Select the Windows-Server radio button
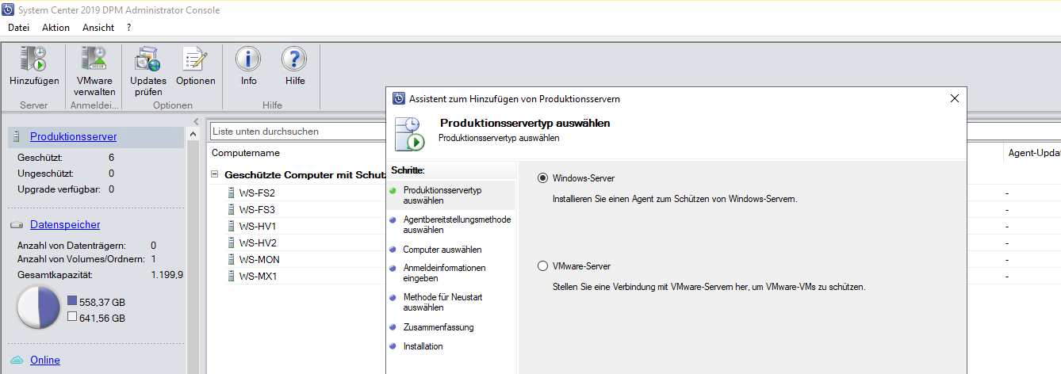 tap(542, 178)
